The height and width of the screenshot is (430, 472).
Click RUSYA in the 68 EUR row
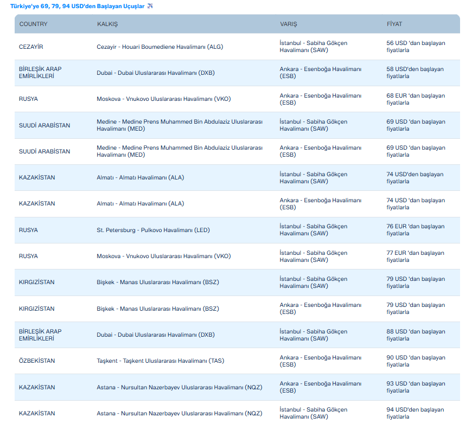[28, 99]
